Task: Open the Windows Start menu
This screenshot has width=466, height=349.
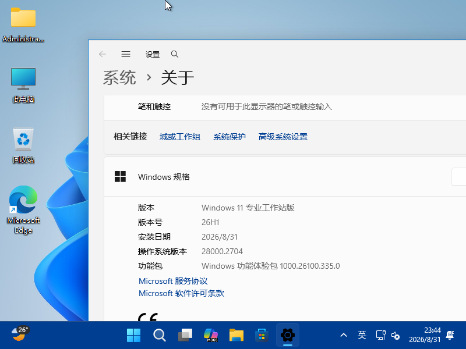Action: (134, 336)
